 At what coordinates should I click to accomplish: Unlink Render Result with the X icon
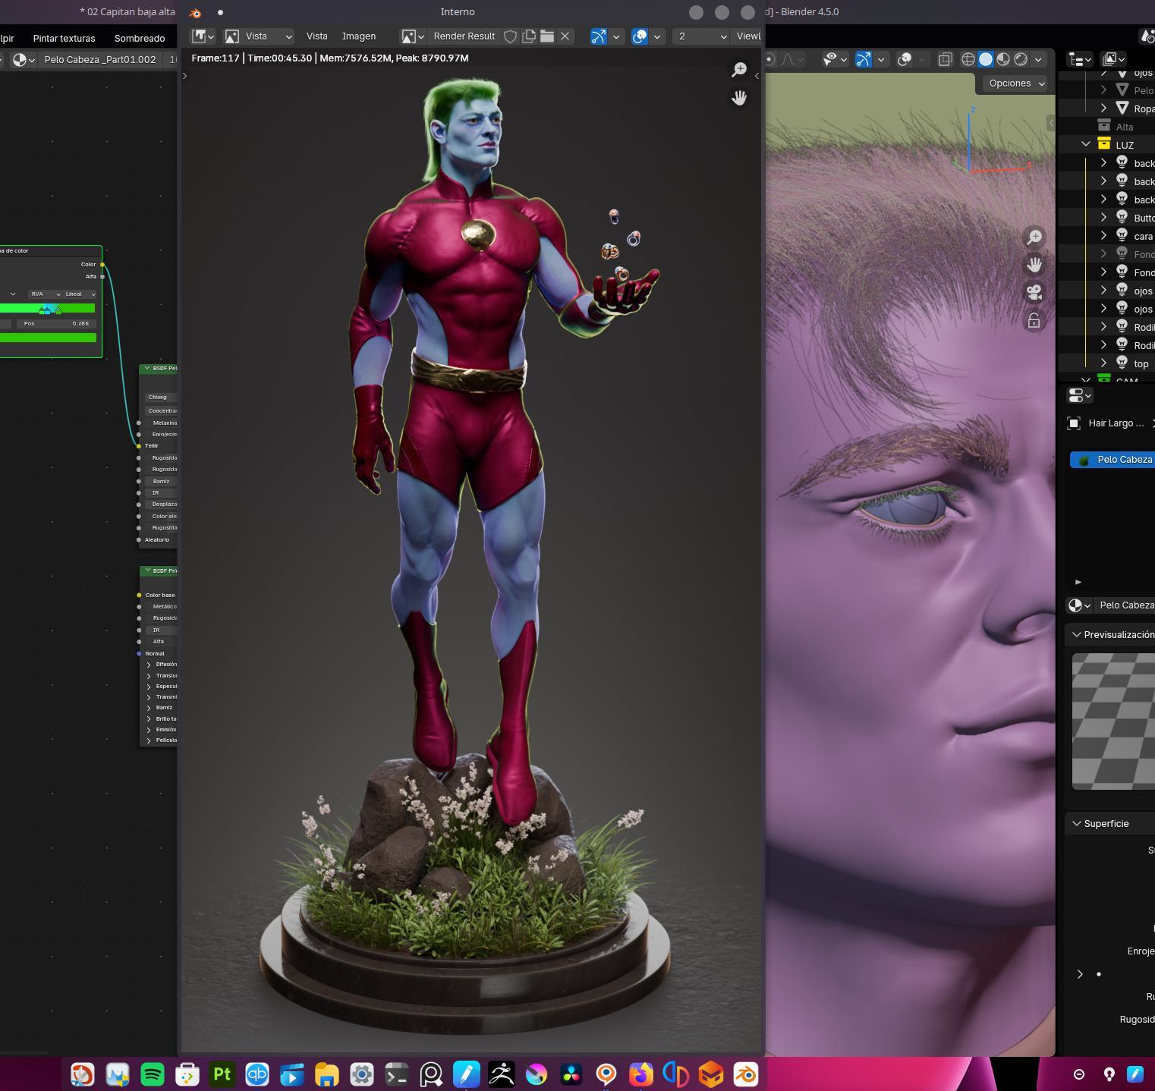(565, 36)
